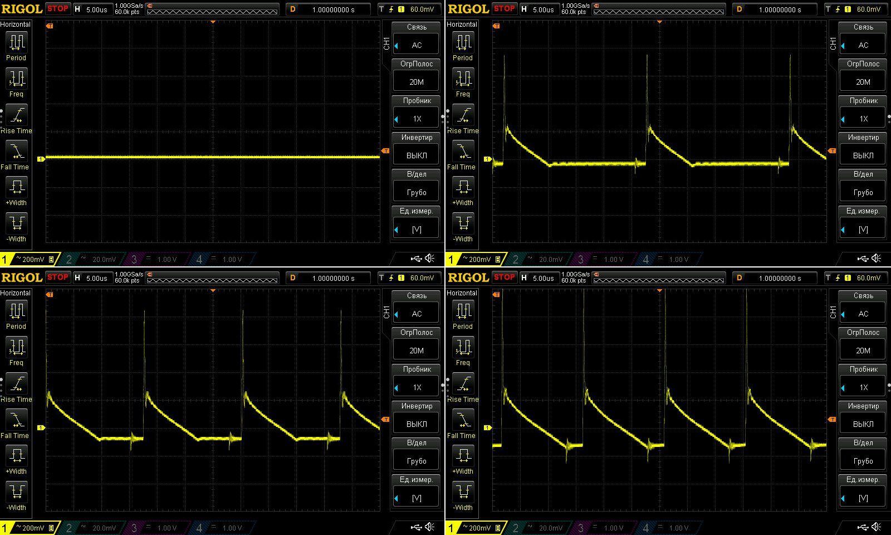Open Пробник 1X probe selector in bottom-left panel
The height and width of the screenshot is (535, 891).
click(416, 387)
